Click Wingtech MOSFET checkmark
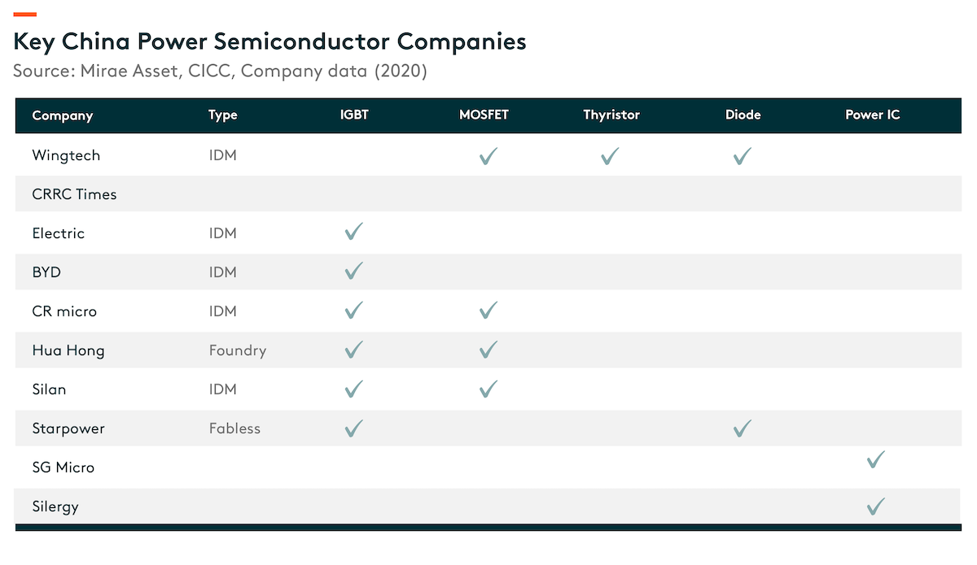Screen dimensions: 977x565 [x=488, y=155]
